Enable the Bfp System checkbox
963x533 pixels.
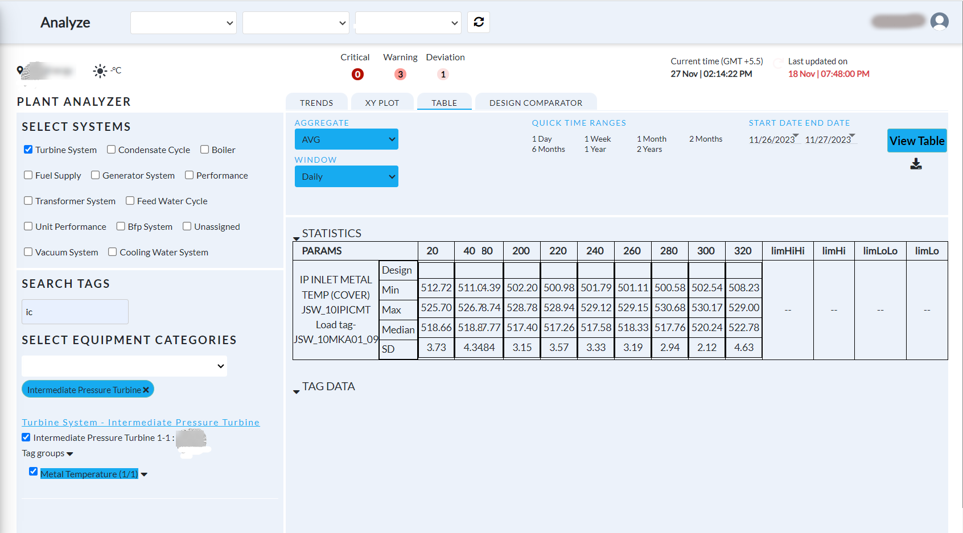pos(121,226)
